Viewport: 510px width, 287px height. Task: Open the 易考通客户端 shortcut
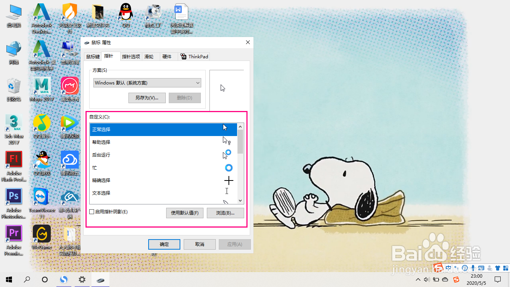70,203
